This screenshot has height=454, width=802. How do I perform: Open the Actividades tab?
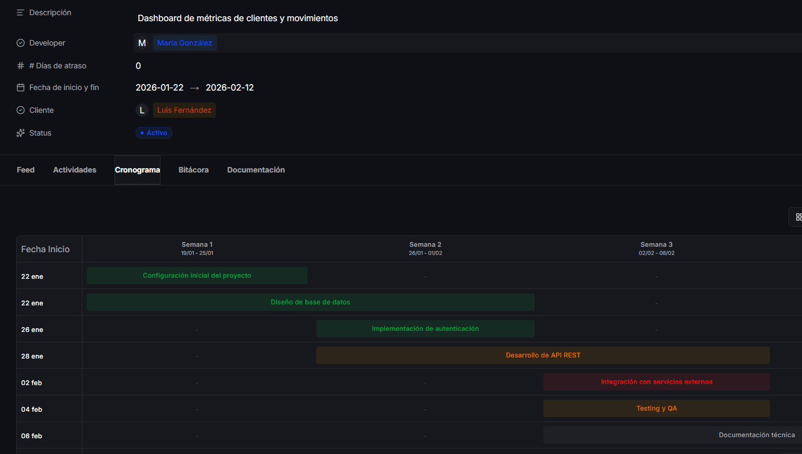(74, 169)
